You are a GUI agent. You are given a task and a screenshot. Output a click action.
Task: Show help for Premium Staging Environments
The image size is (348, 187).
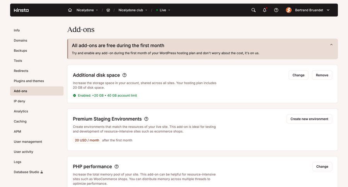(x=146, y=119)
